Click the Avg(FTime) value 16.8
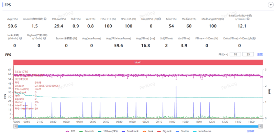 tap(145, 46)
